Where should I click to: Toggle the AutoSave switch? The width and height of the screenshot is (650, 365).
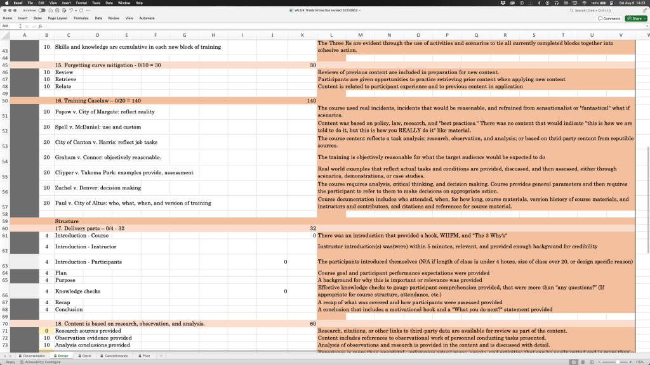tap(42, 10)
